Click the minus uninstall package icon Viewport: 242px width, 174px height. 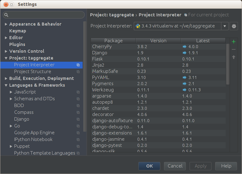click(234, 49)
